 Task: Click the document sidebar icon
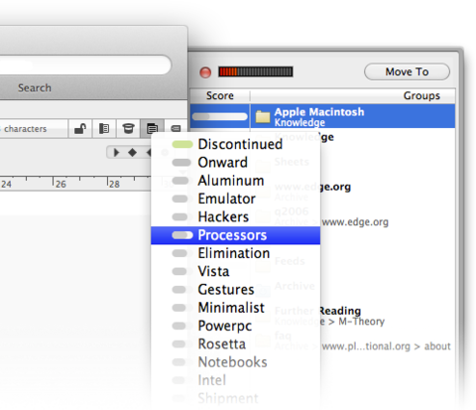(x=104, y=128)
